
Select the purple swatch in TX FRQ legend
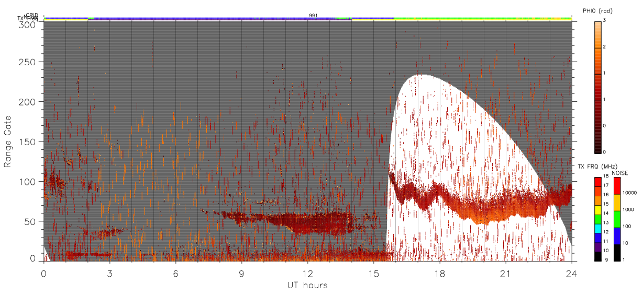tap(598, 247)
